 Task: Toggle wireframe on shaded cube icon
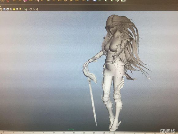pos(8,9)
